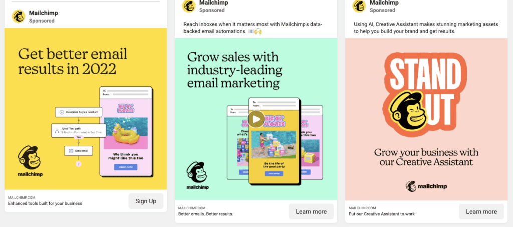Click 'Put our Creative Assistant to work' headline
The height and width of the screenshot is (227, 513).
[381, 214]
